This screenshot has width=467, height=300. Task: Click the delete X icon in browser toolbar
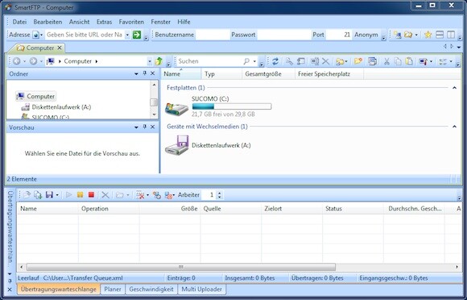click(326, 61)
